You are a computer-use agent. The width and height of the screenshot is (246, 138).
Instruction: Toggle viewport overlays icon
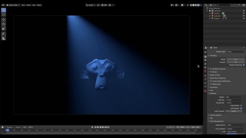click(x=182, y=5)
